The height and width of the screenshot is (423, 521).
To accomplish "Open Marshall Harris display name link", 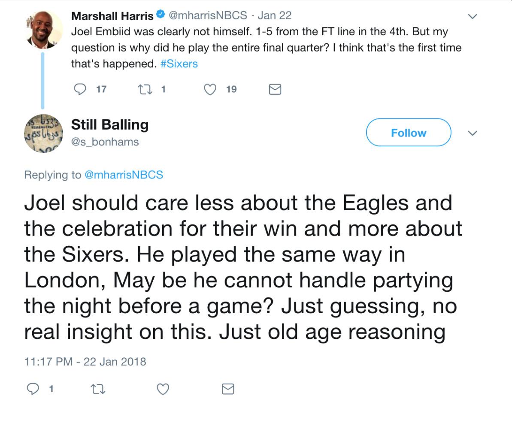I will [112, 15].
